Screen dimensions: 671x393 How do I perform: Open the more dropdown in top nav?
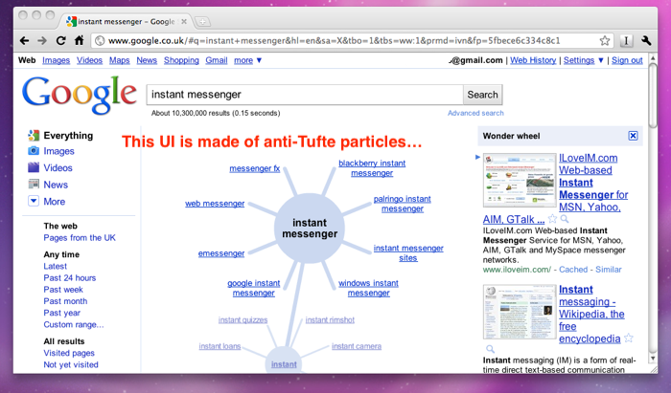coord(247,60)
